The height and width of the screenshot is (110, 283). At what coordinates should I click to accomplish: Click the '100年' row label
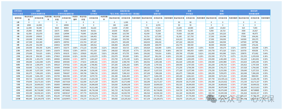coord(18,99)
